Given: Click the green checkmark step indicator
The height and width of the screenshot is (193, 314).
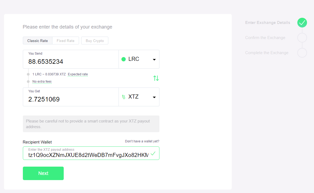Looking at the screenshot, I should pyautogui.click(x=302, y=23).
